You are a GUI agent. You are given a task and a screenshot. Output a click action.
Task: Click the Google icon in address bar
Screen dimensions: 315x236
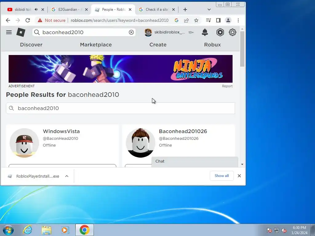pos(176,20)
